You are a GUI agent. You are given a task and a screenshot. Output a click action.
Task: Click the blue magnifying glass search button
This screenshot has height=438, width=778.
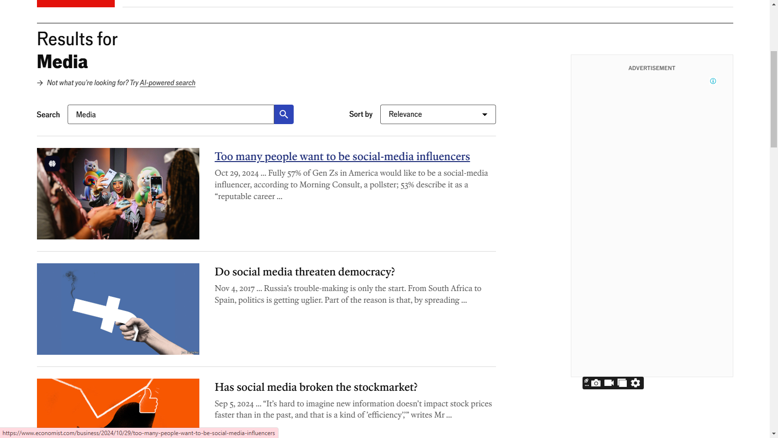283,114
